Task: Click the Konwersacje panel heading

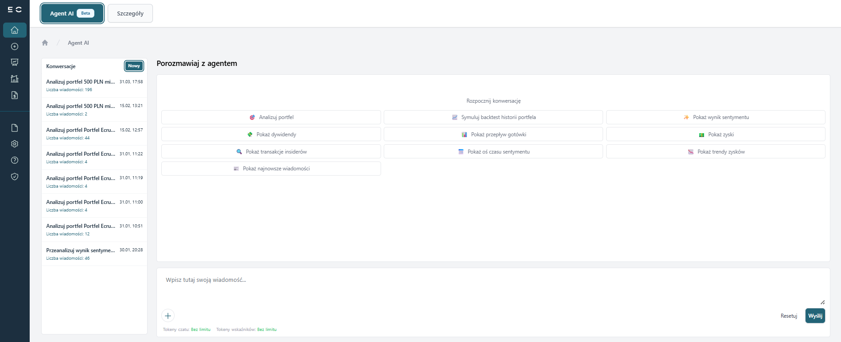Action: pyautogui.click(x=61, y=66)
